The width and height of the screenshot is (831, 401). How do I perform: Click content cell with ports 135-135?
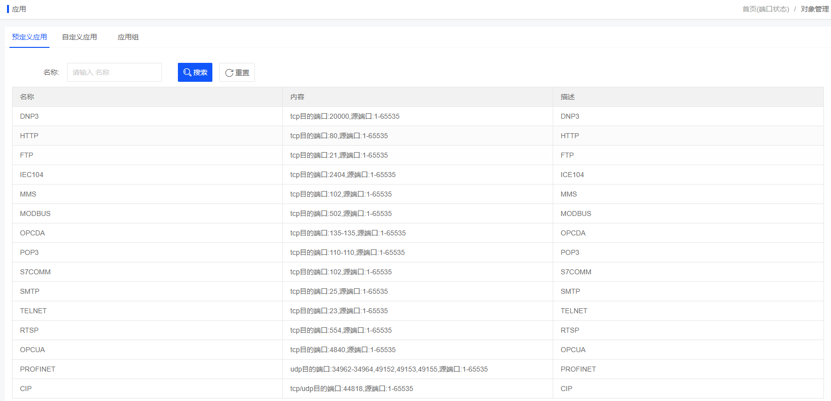click(x=418, y=233)
